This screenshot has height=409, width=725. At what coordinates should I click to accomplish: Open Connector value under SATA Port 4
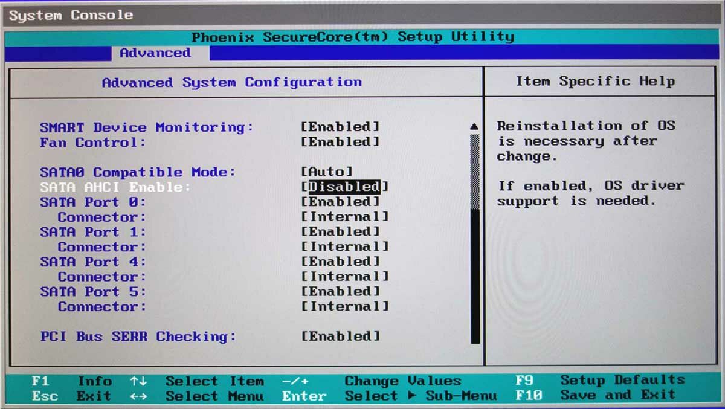(345, 277)
